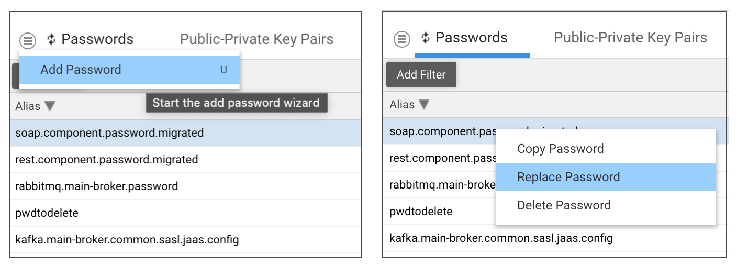Select kafka.main-broker.common.sasl.jaas.config row in right panel
Screen dimensions: 737x266
click(555, 238)
